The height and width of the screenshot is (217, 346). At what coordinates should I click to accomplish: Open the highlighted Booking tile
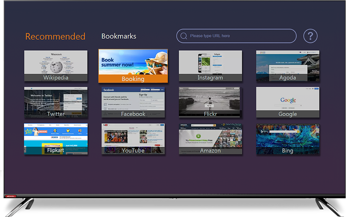(133, 66)
